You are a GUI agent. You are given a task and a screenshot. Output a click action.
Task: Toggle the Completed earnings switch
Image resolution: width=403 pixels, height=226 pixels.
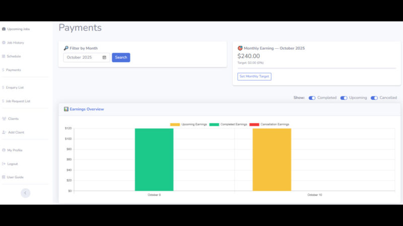click(x=312, y=98)
